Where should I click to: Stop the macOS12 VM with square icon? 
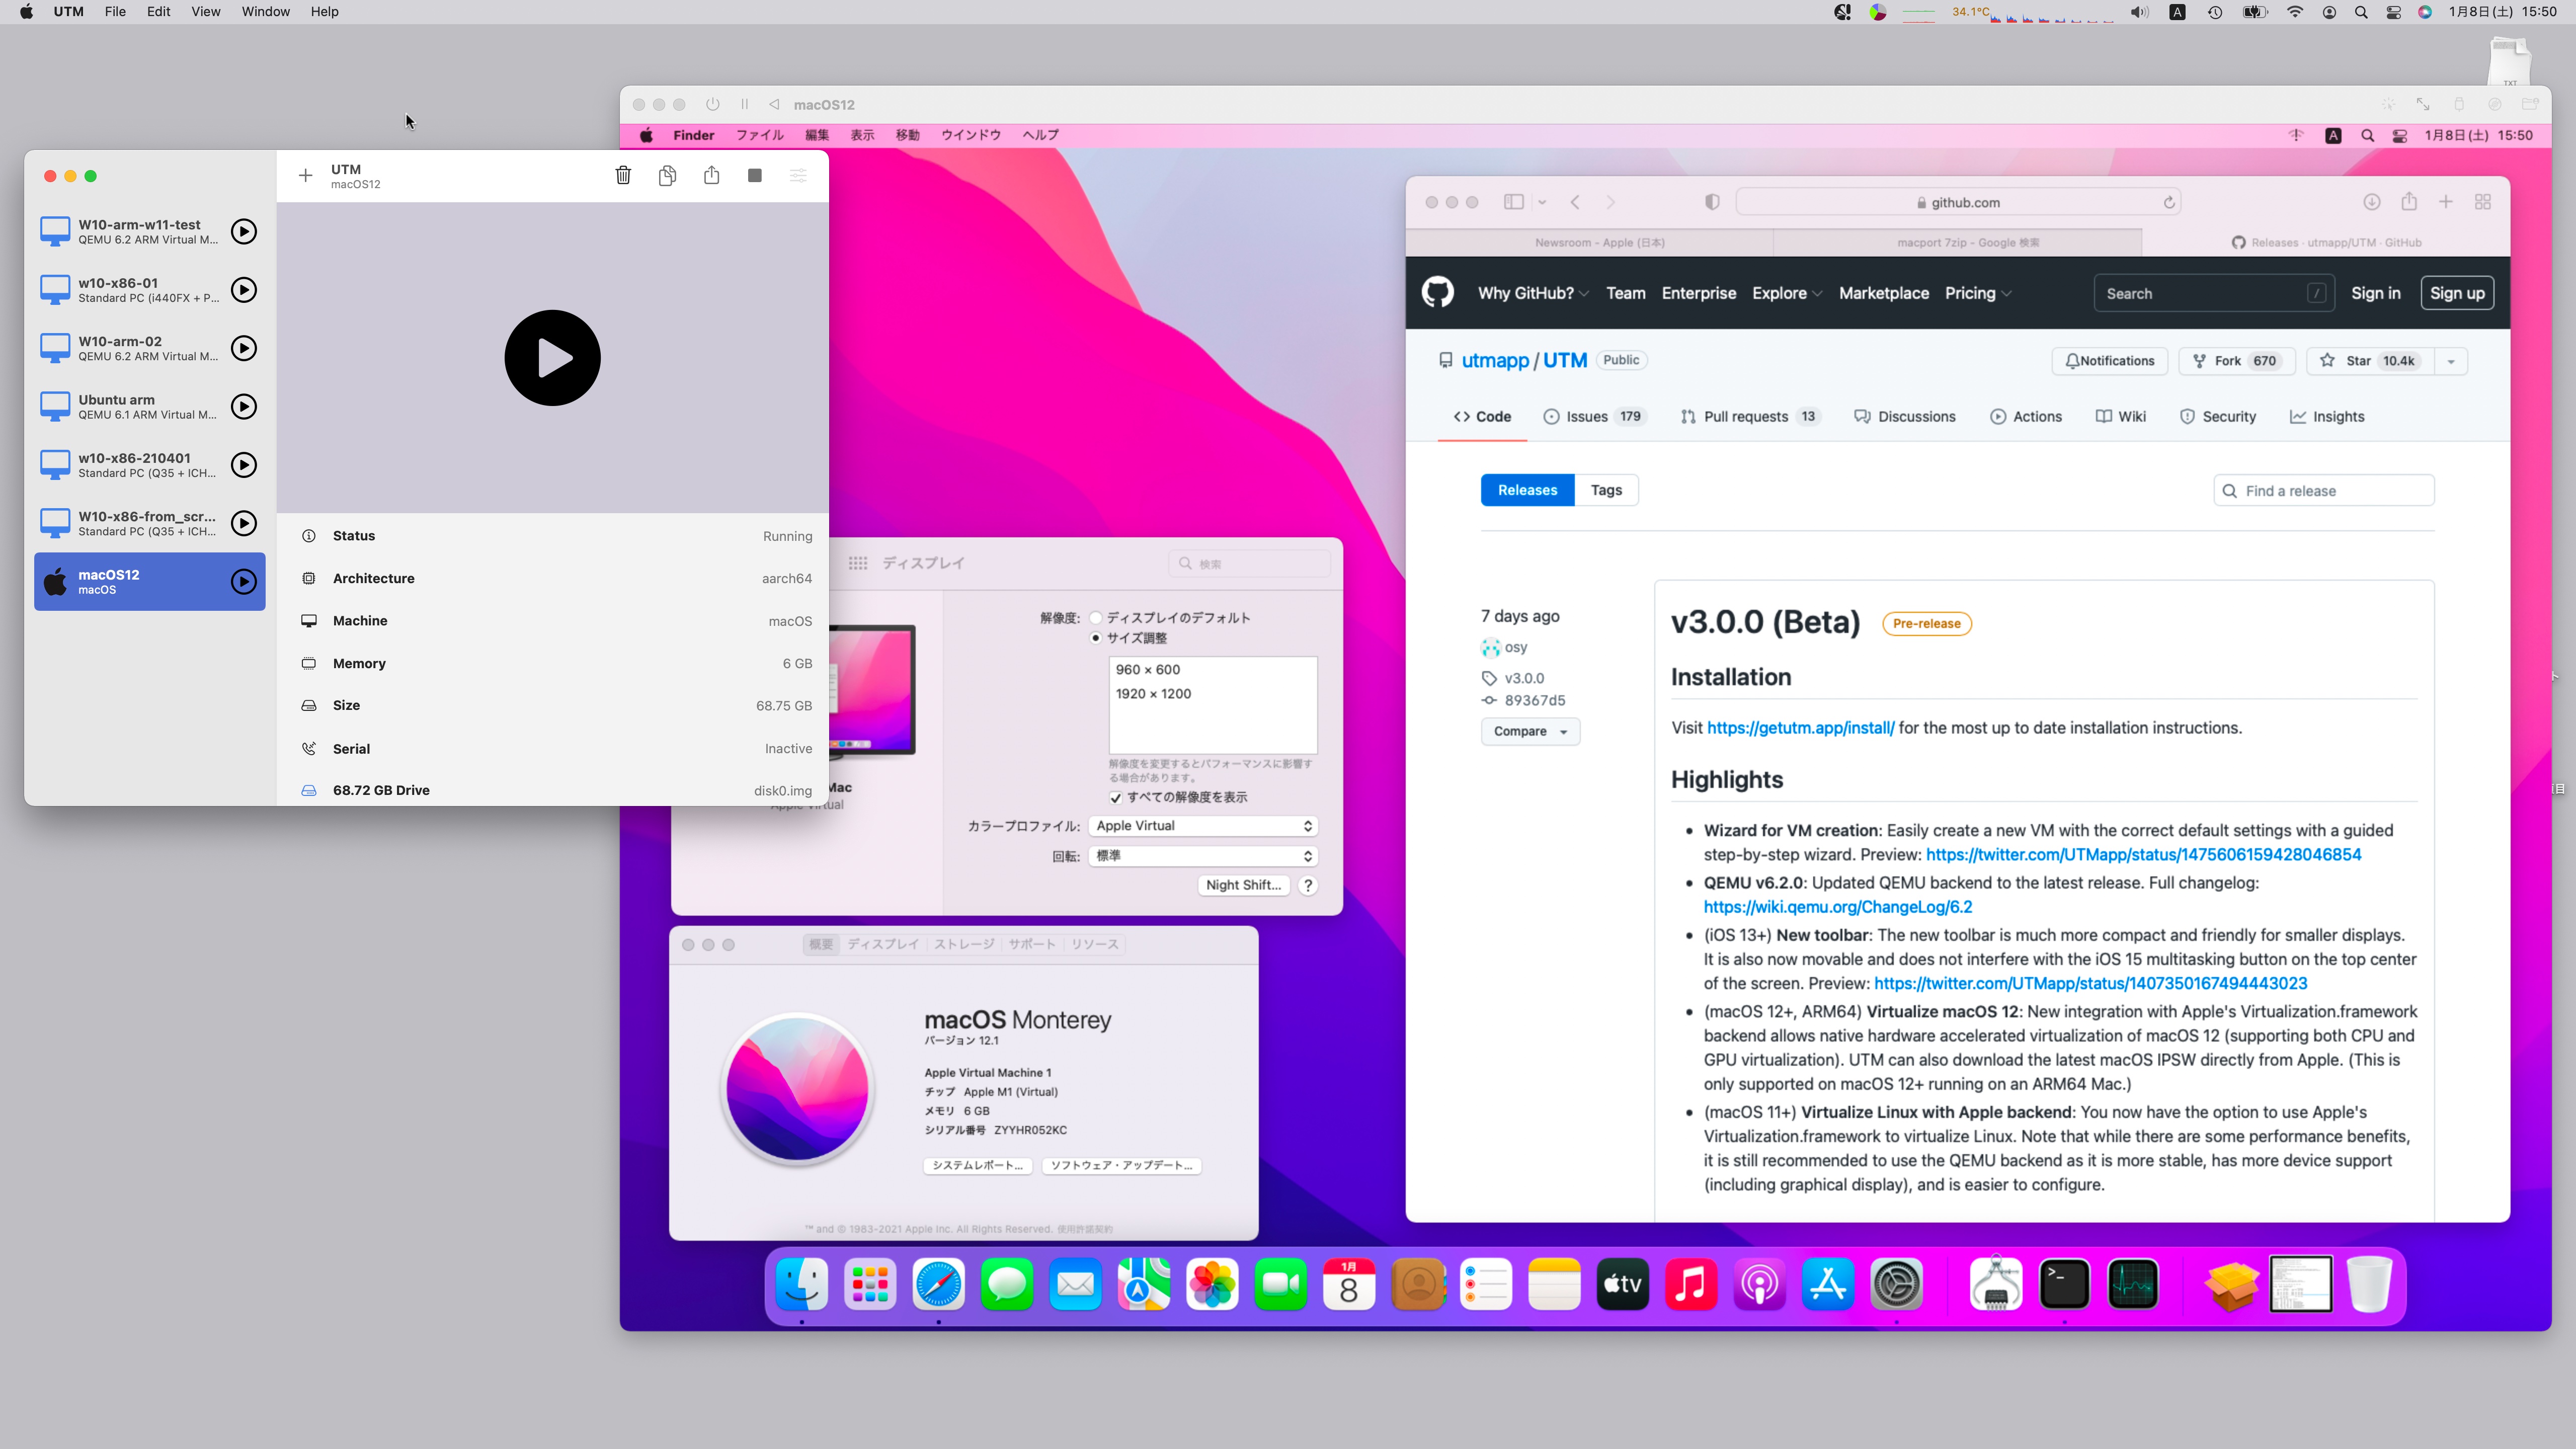point(755,175)
